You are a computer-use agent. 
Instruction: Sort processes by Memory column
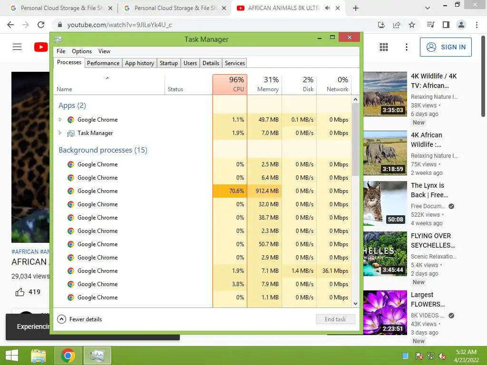[264, 84]
